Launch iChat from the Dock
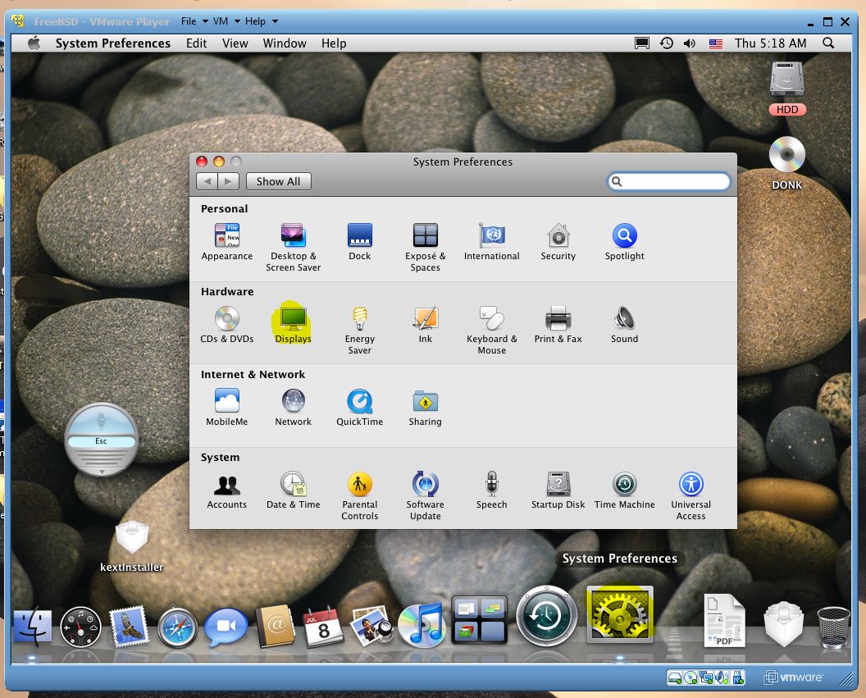 tap(226, 626)
